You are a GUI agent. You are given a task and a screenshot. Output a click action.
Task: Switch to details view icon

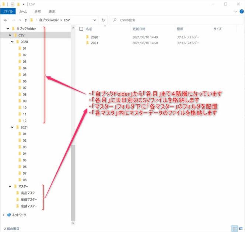tap(234, 229)
